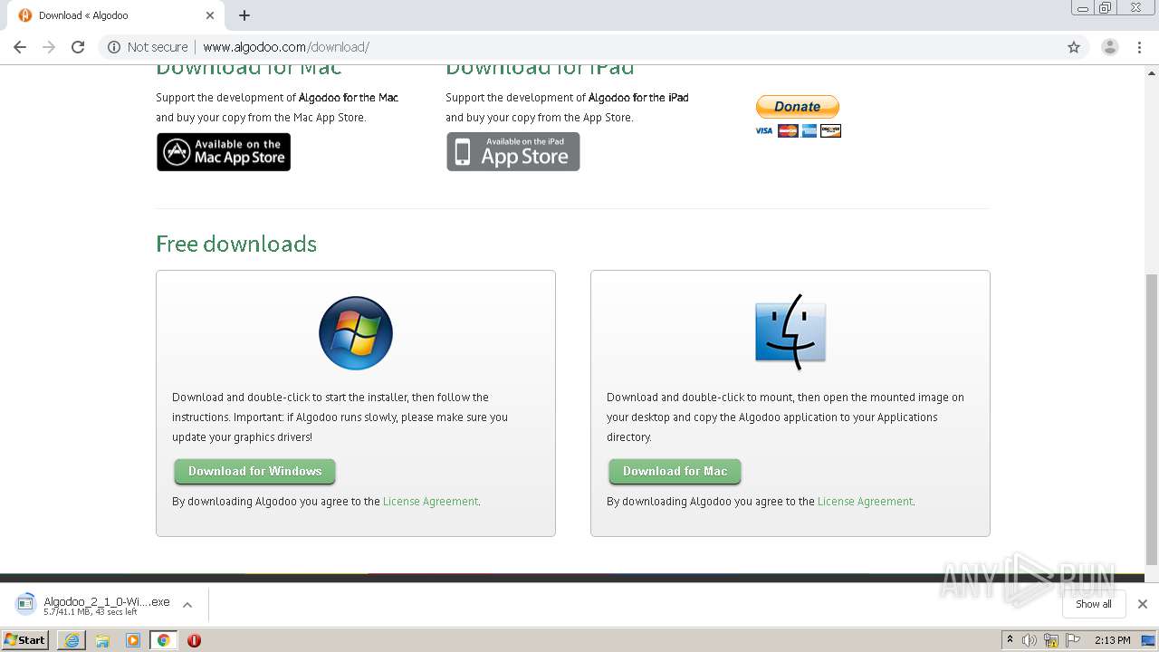Close the downloads bar
The width and height of the screenshot is (1159, 652).
[x=1143, y=604]
